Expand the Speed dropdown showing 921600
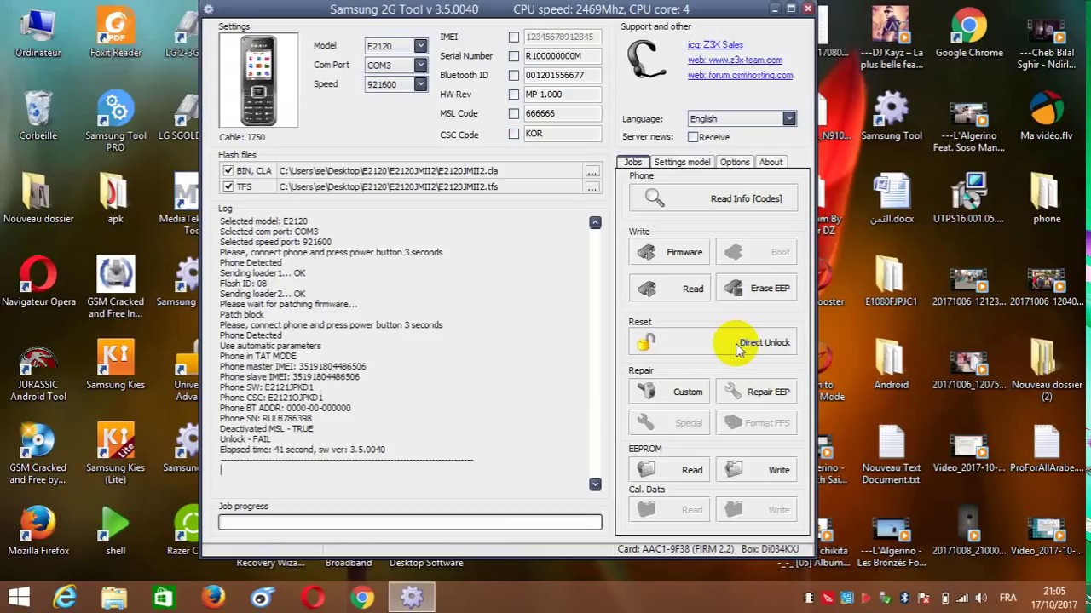Image resolution: width=1091 pixels, height=613 pixels. 420,84
